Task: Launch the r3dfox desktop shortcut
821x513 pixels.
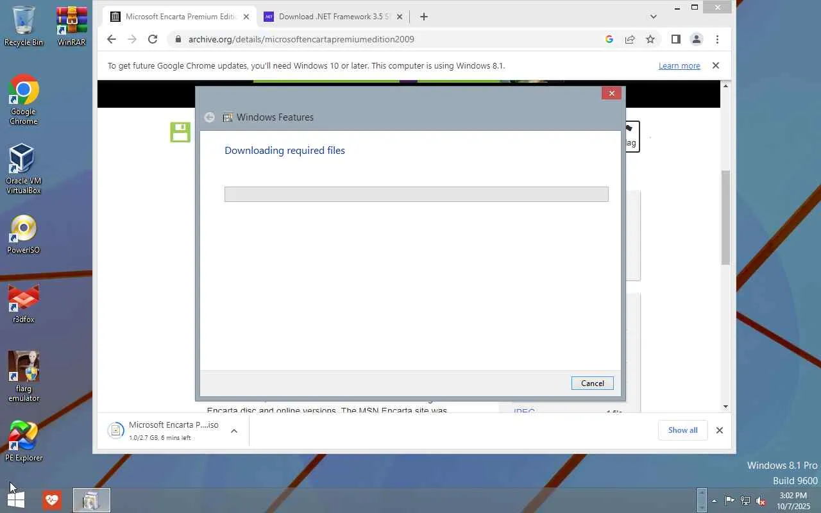Action: click(24, 303)
